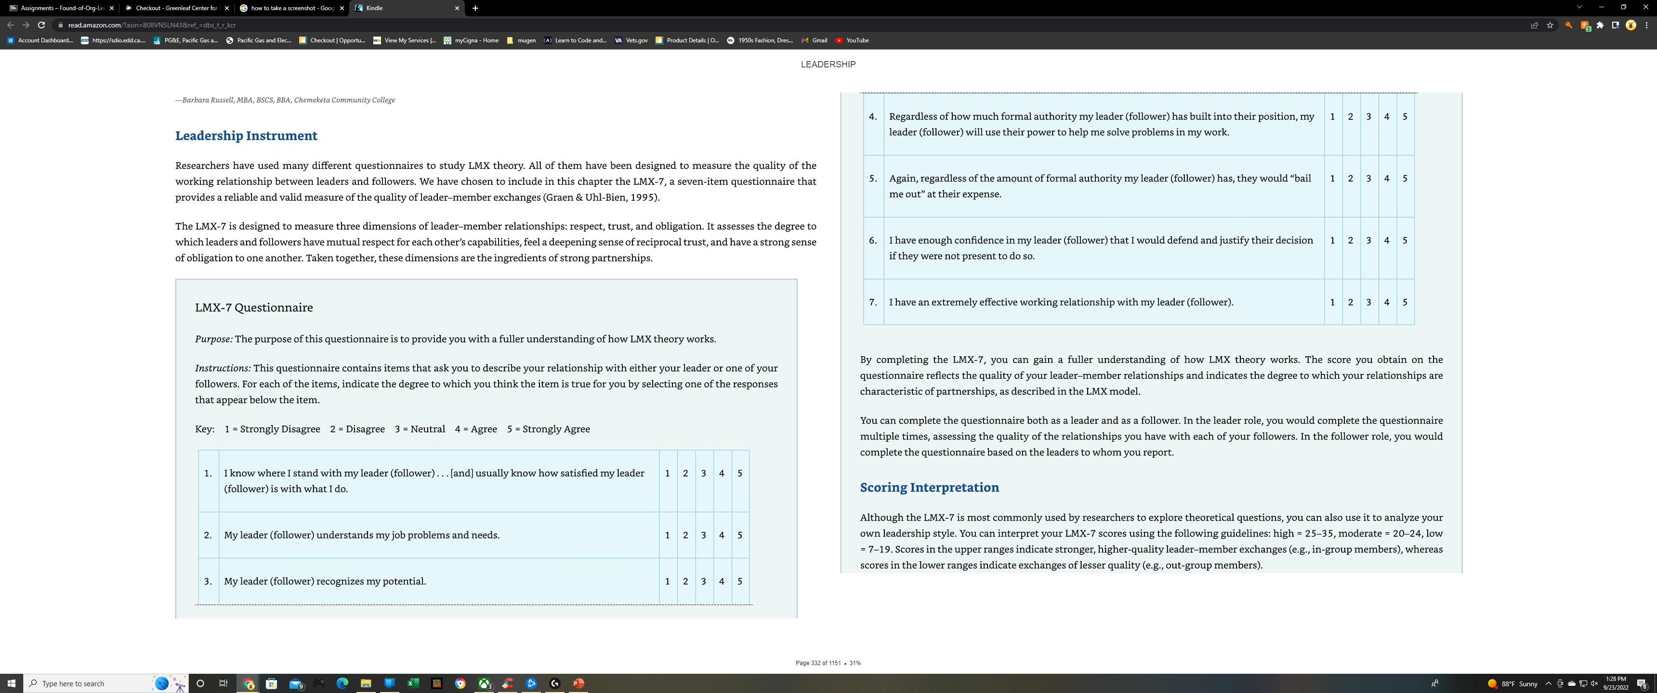Open the Pacific Gas and Elec bookmark
Viewport: 1657px width, 693px height.
259,40
